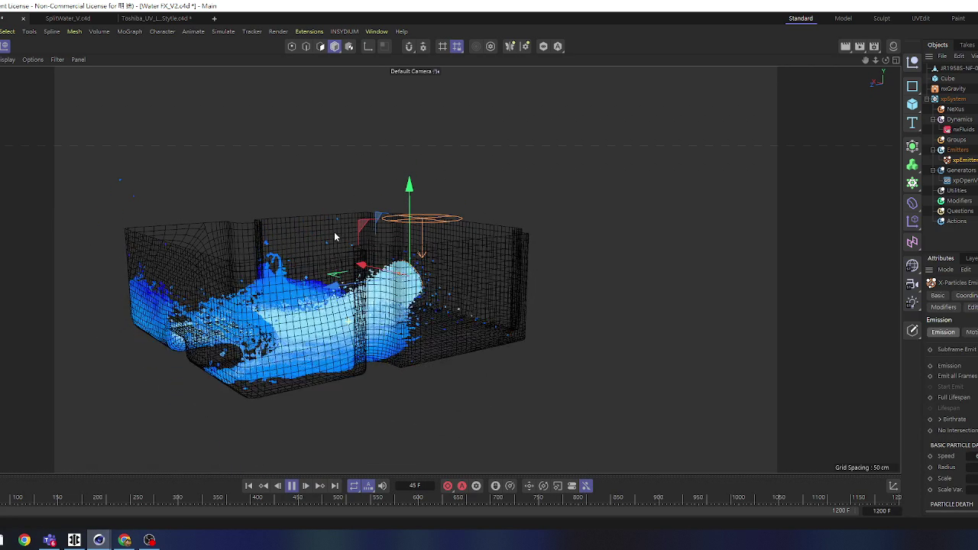Click the light object icon in sidebar

point(912,302)
